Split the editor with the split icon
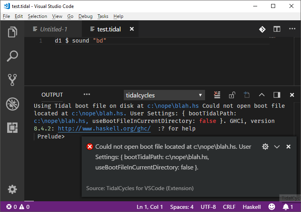Viewport: 301px width, 212px height. tap(277, 29)
